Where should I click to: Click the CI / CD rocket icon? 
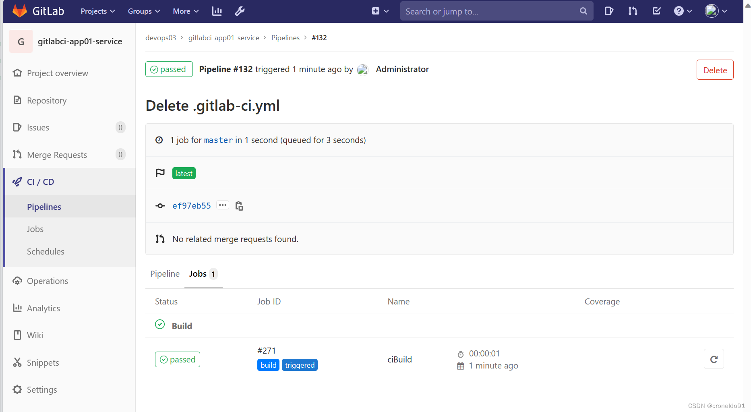(x=17, y=182)
